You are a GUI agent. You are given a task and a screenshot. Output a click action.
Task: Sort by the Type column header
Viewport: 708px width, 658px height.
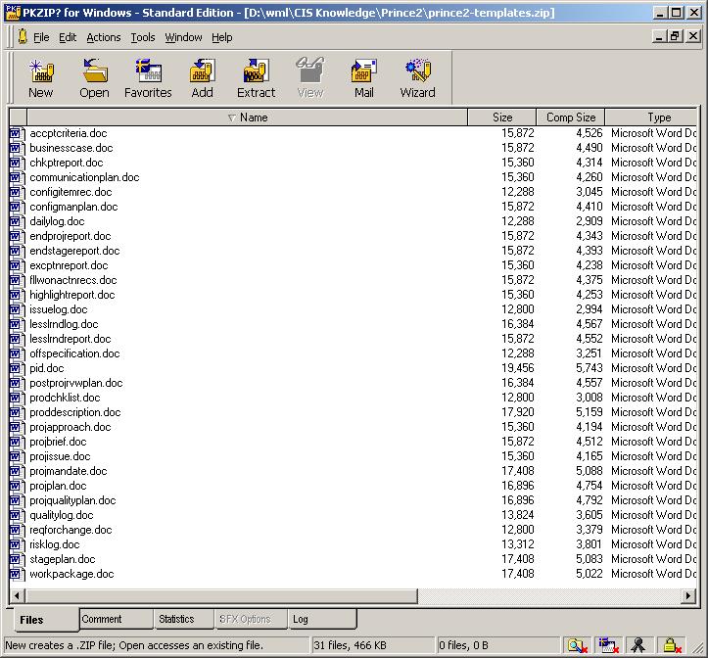(x=651, y=117)
